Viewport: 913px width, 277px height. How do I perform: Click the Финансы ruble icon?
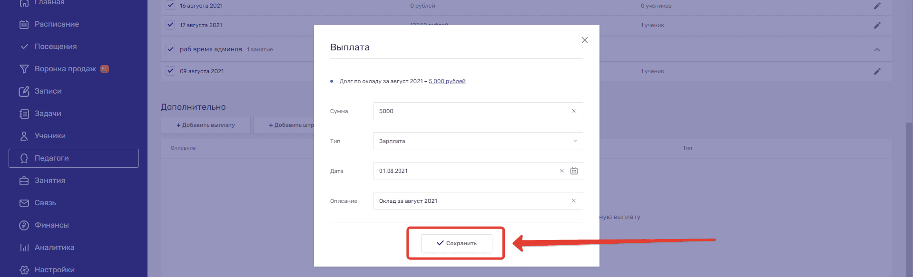coord(24,225)
